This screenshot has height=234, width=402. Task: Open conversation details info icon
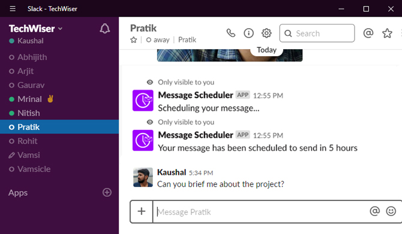click(248, 33)
